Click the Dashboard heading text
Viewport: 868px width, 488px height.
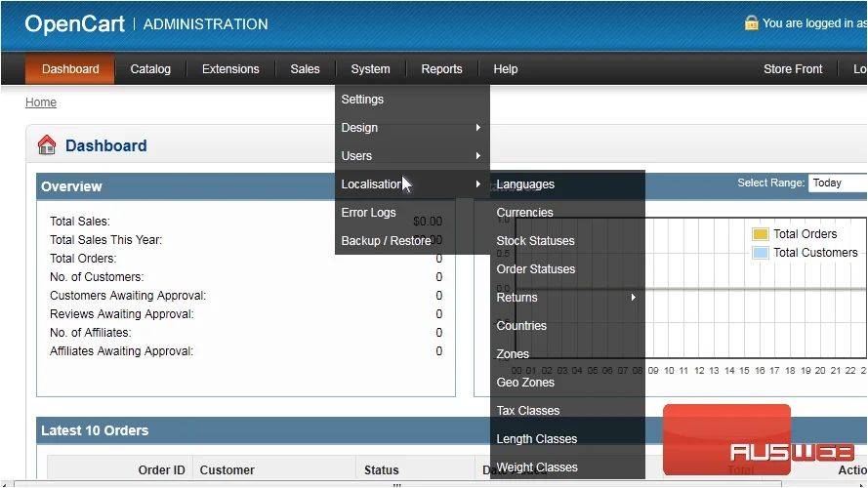click(106, 145)
